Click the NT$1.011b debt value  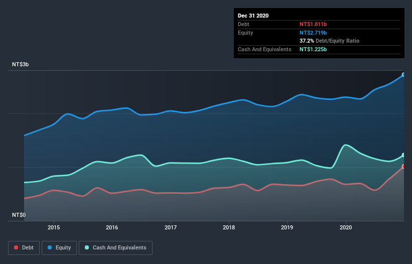313,25
